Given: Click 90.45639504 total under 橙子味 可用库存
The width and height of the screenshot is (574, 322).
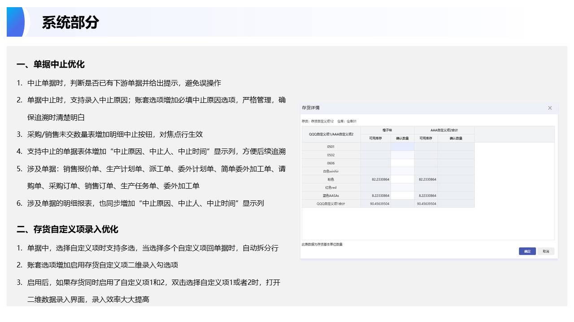Looking at the screenshot, I should [379, 203].
